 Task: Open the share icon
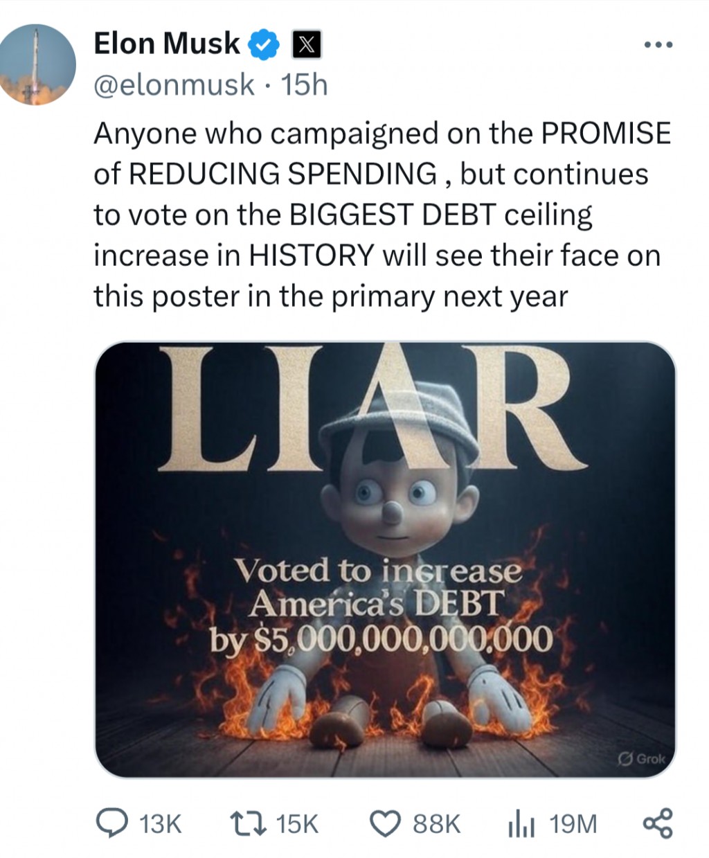click(x=657, y=823)
